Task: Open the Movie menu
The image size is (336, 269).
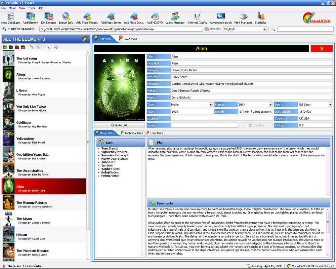Action: pos(12,8)
